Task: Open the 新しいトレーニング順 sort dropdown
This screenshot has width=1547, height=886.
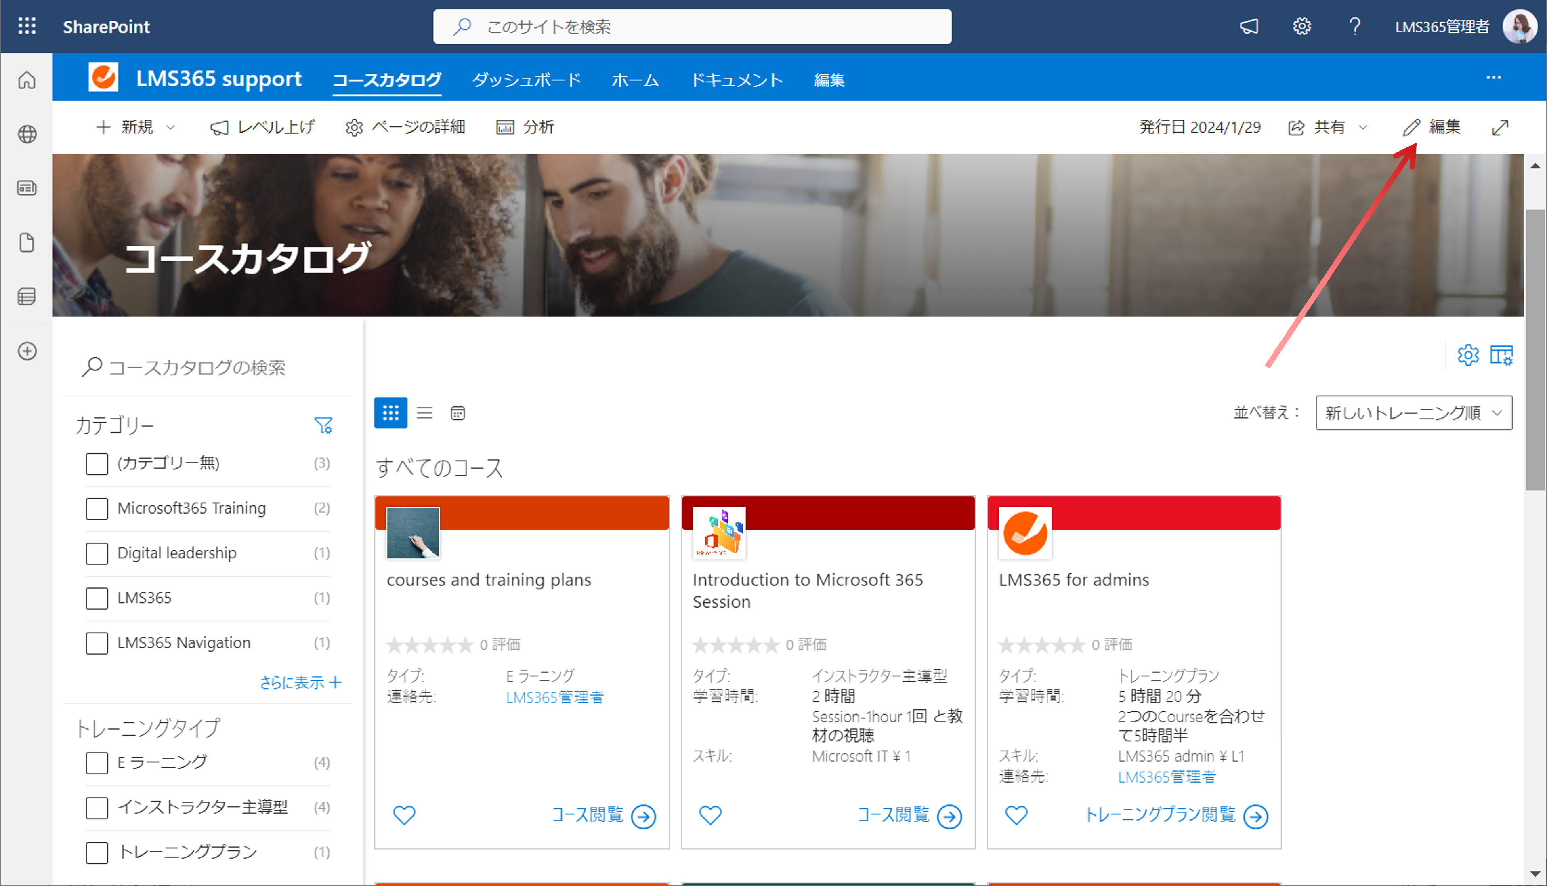Action: [x=1413, y=413]
